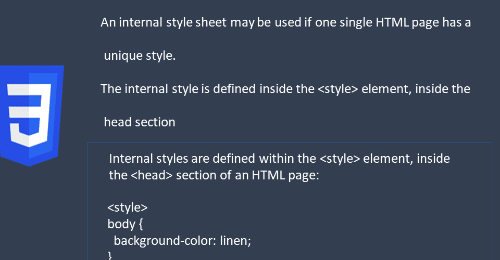Select the "body {" code line
500x260 pixels.
click(126, 224)
